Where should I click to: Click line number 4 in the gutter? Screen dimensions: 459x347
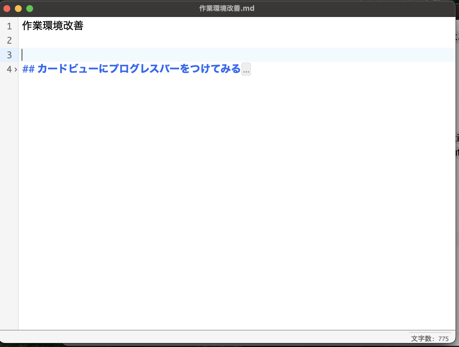point(9,69)
